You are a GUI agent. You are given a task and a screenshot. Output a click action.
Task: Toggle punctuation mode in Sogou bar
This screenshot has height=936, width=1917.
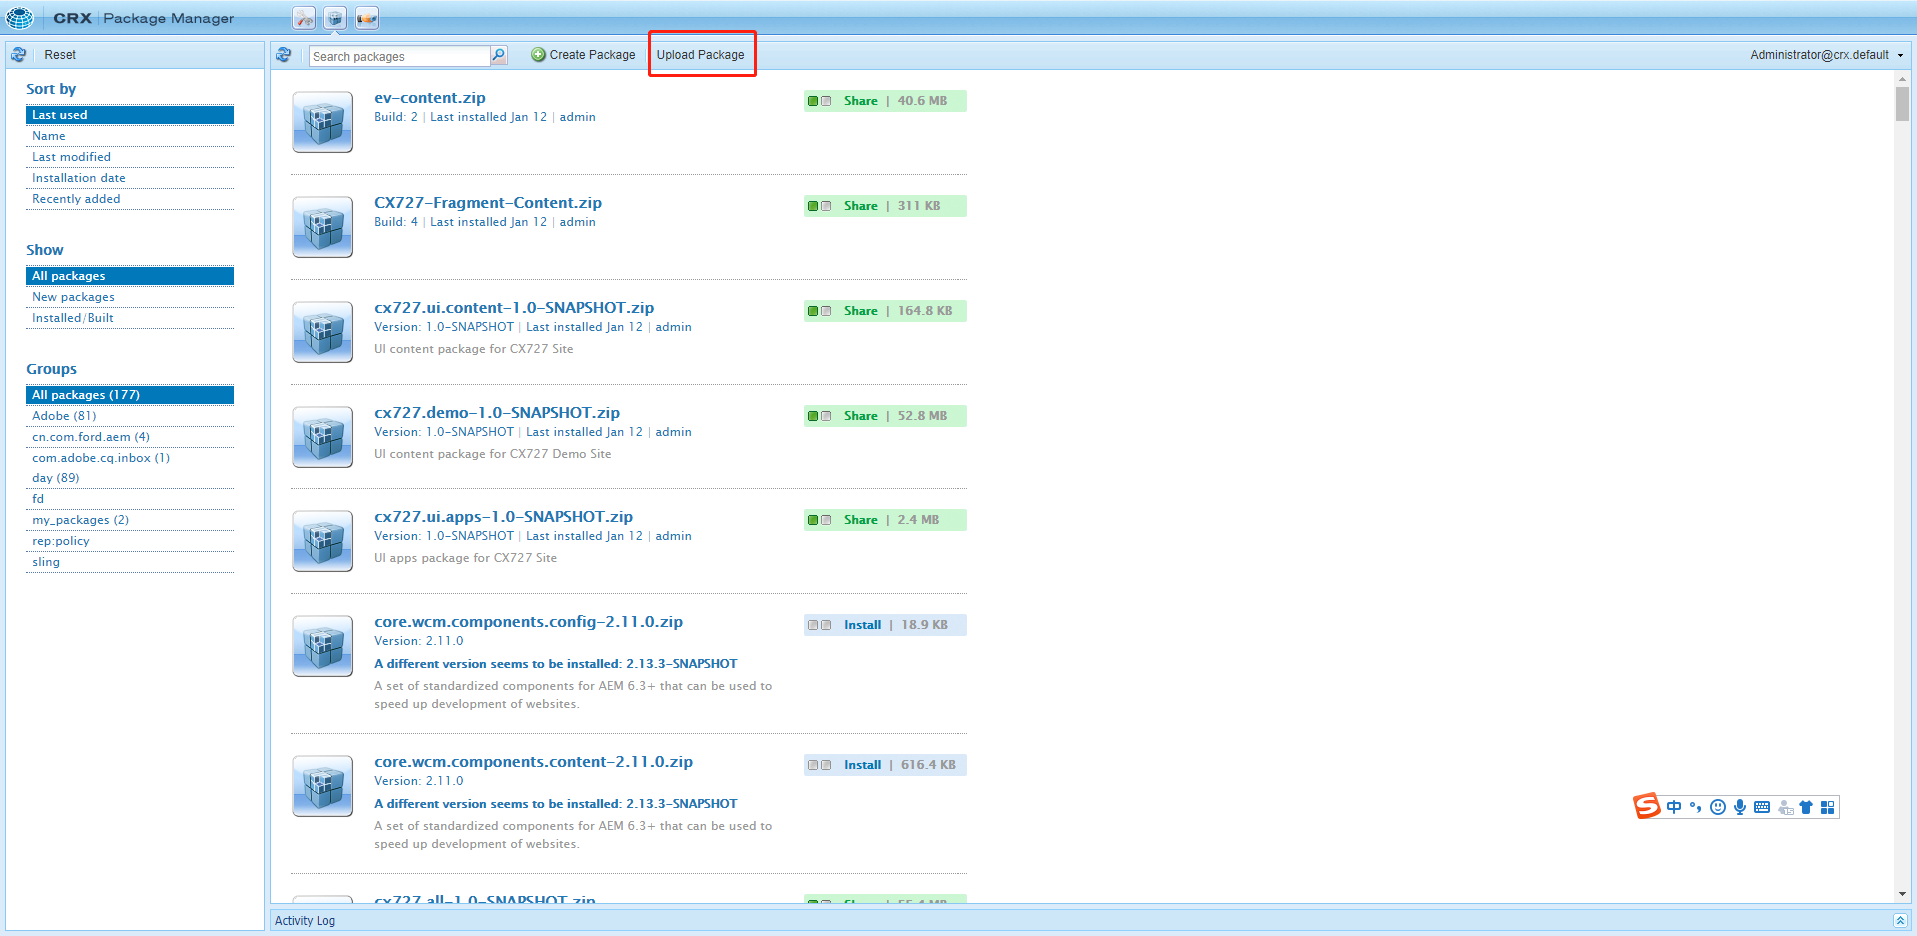click(1696, 807)
